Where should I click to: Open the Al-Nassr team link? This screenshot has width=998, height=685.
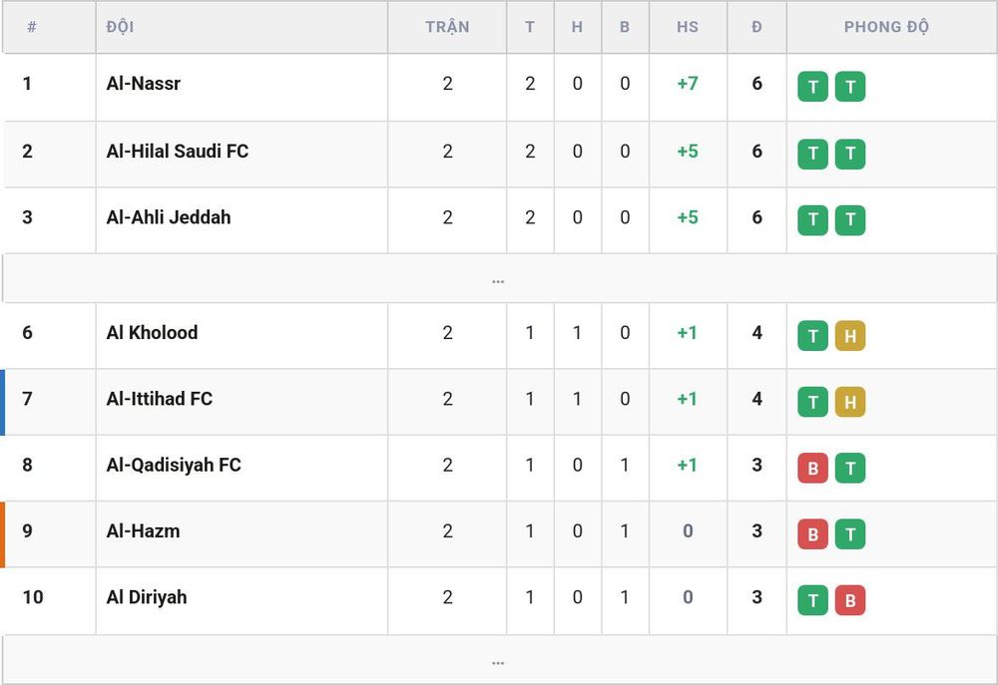(x=143, y=84)
